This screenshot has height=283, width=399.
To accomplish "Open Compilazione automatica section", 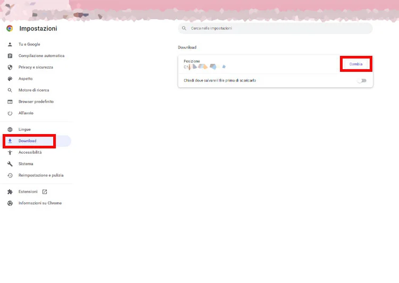I will [x=41, y=56].
